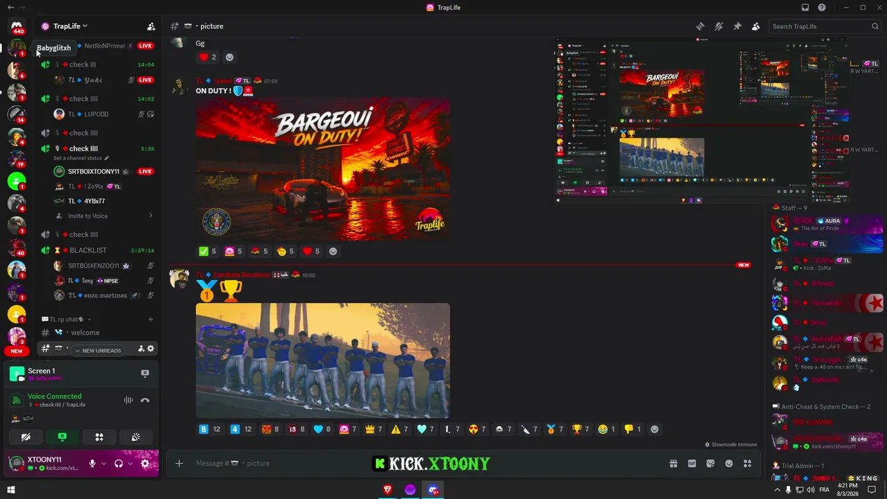Open the blue-shirt group photo
Viewport: 887px width, 499px height.
pyautogui.click(x=323, y=360)
